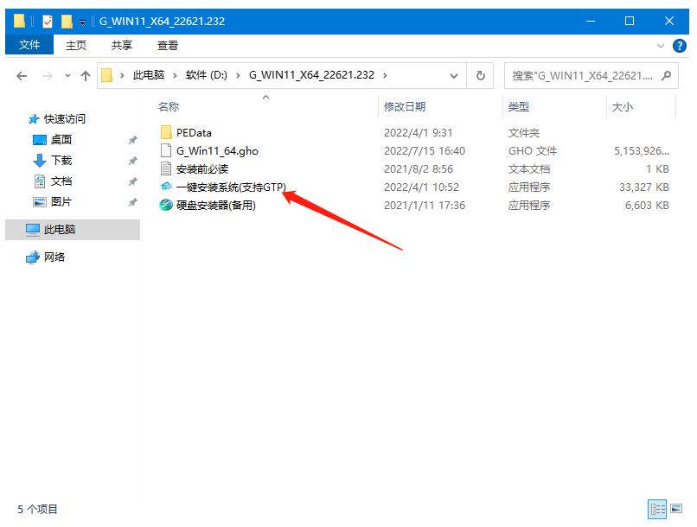697x527 pixels.
Task: Select the 硬盘安装器(备用) file name
Action: point(216,206)
